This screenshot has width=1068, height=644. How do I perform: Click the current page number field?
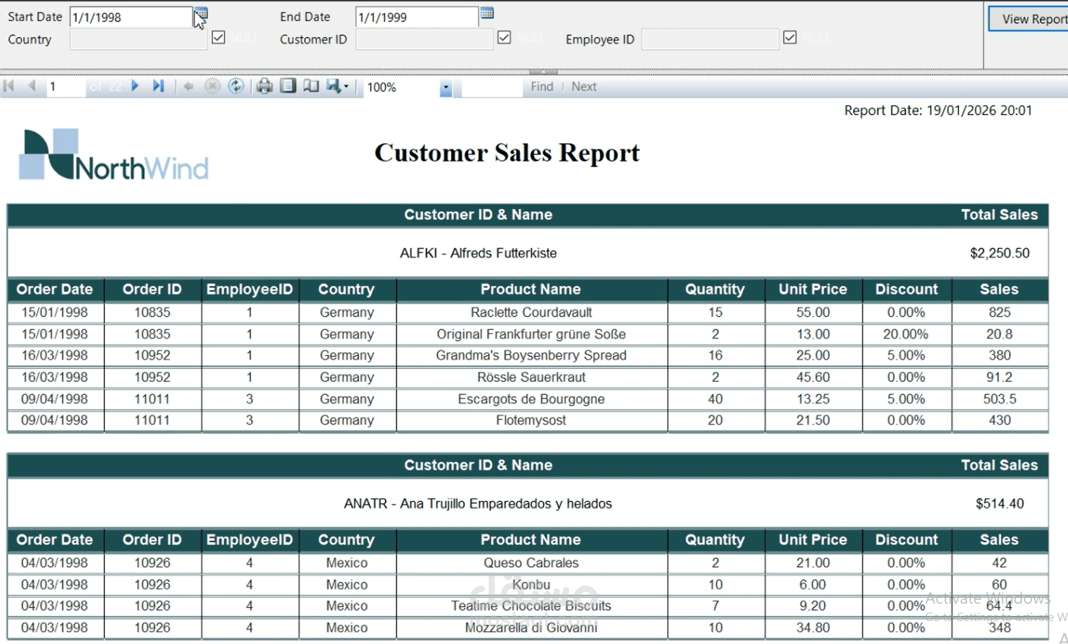point(65,86)
